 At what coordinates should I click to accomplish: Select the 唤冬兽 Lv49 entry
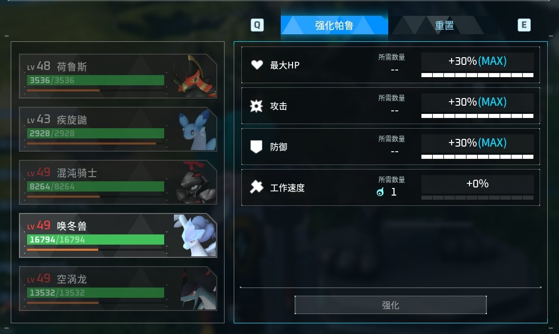[x=118, y=235]
